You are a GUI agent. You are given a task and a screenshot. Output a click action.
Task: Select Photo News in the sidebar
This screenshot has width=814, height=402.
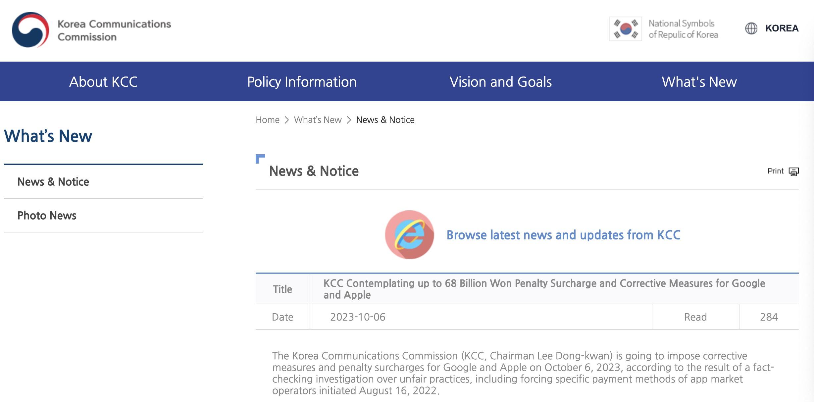[47, 216]
